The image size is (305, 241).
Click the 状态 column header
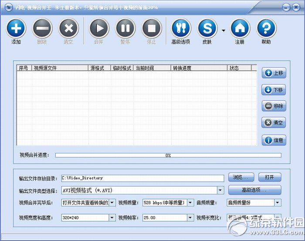(x=239, y=68)
